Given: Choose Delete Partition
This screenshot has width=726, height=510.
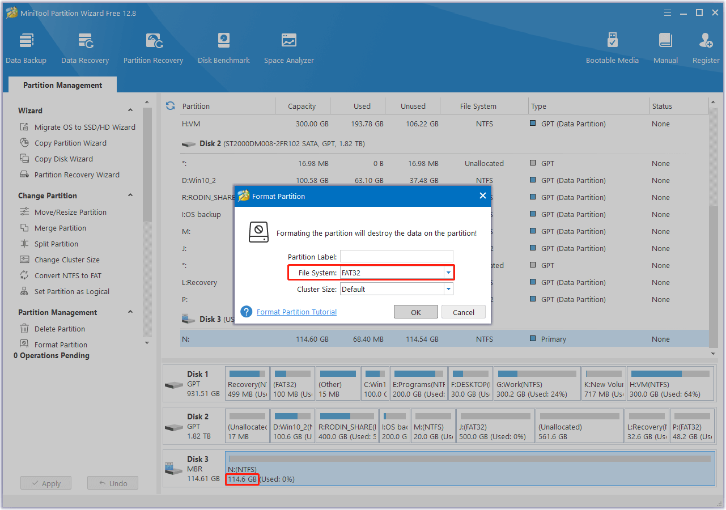Looking at the screenshot, I should (52, 329).
